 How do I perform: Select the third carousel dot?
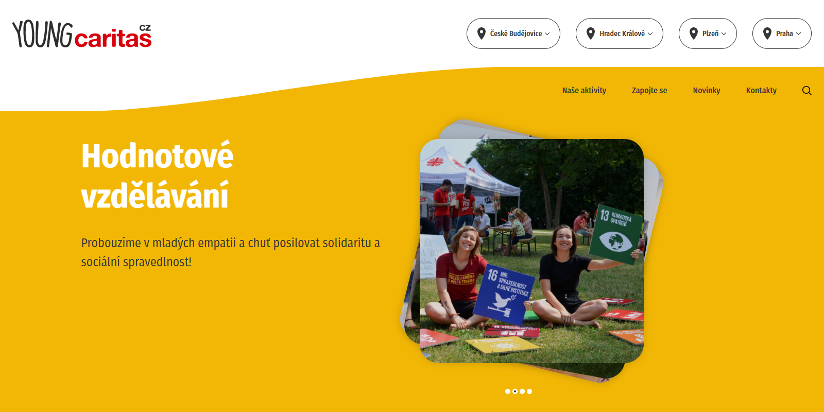(522, 391)
